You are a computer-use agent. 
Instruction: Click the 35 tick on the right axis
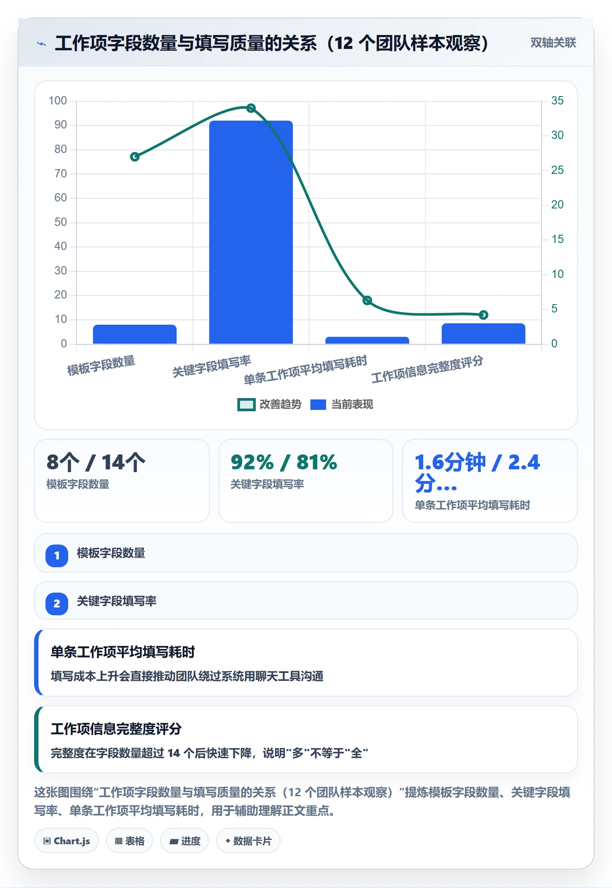[557, 101]
